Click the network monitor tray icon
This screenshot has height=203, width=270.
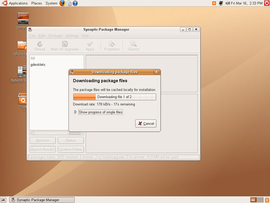221,3
